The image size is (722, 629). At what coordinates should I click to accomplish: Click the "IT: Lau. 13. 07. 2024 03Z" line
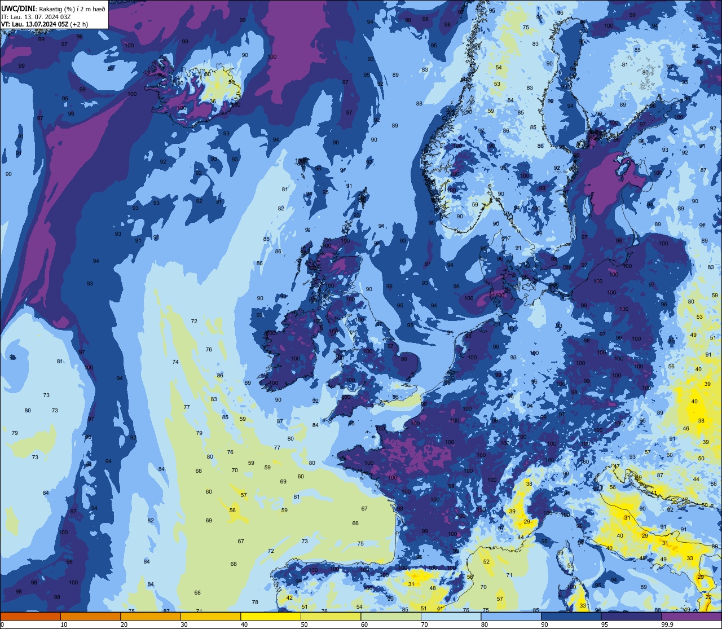pyautogui.click(x=36, y=17)
